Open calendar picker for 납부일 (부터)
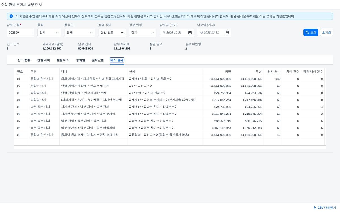 coord(190,33)
